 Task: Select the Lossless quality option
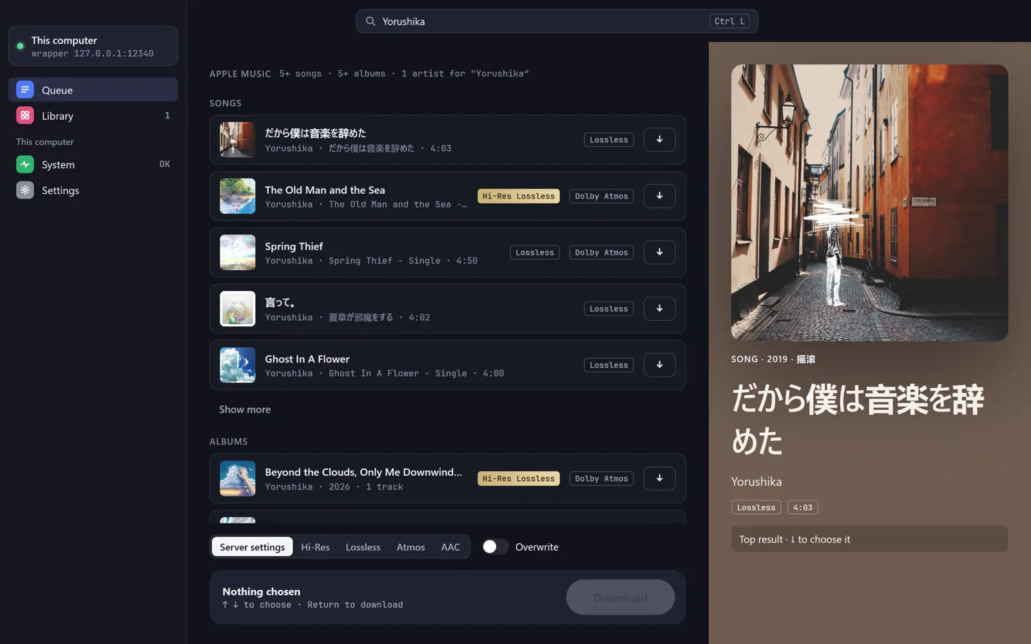tap(363, 547)
